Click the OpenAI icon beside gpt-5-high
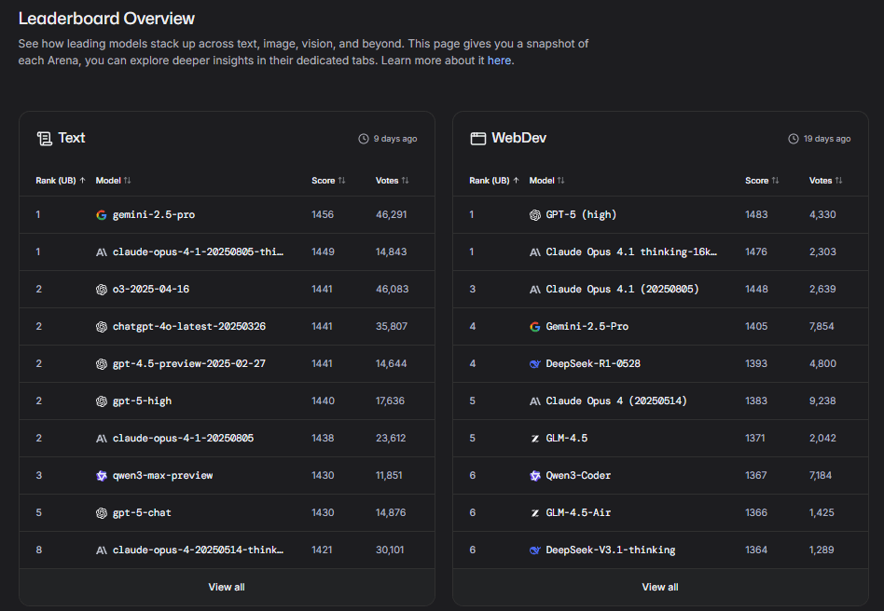The width and height of the screenshot is (884, 611). click(102, 401)
